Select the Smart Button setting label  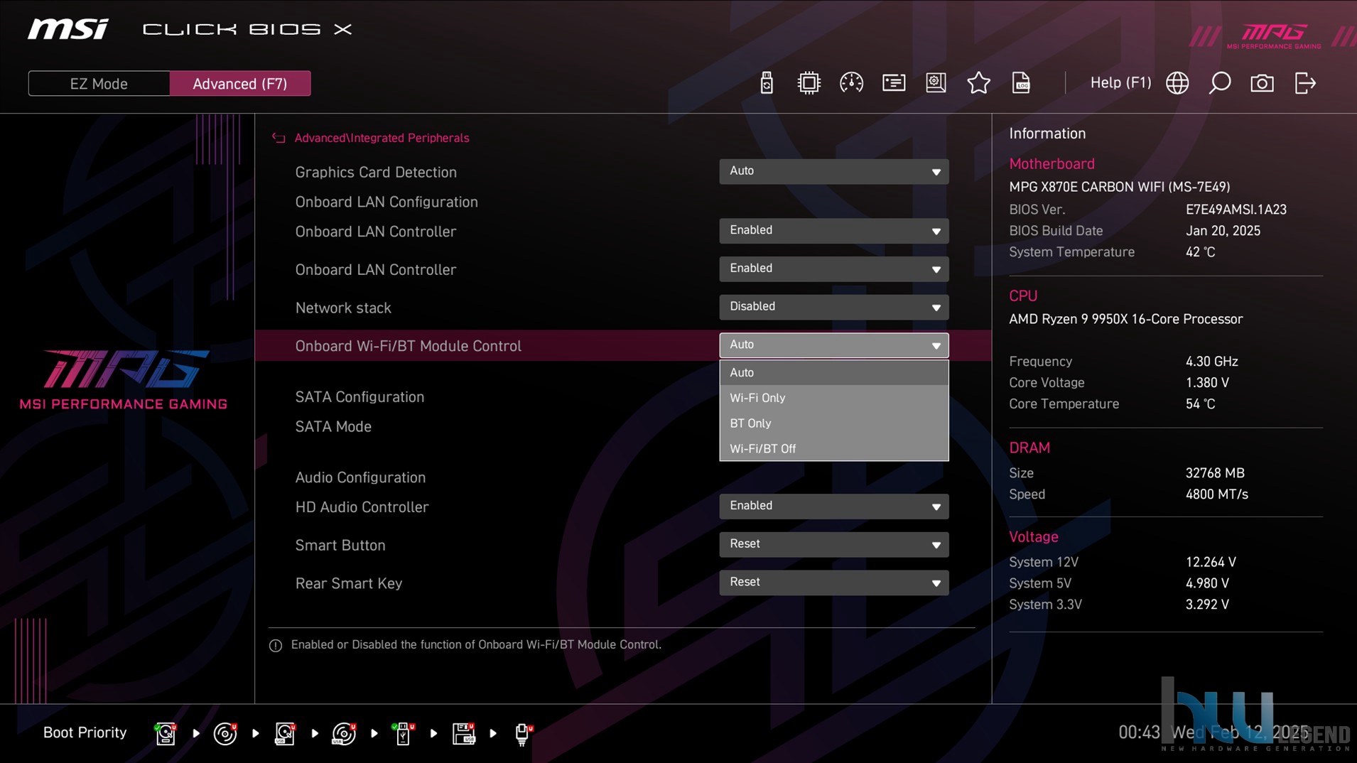(340, 546)
